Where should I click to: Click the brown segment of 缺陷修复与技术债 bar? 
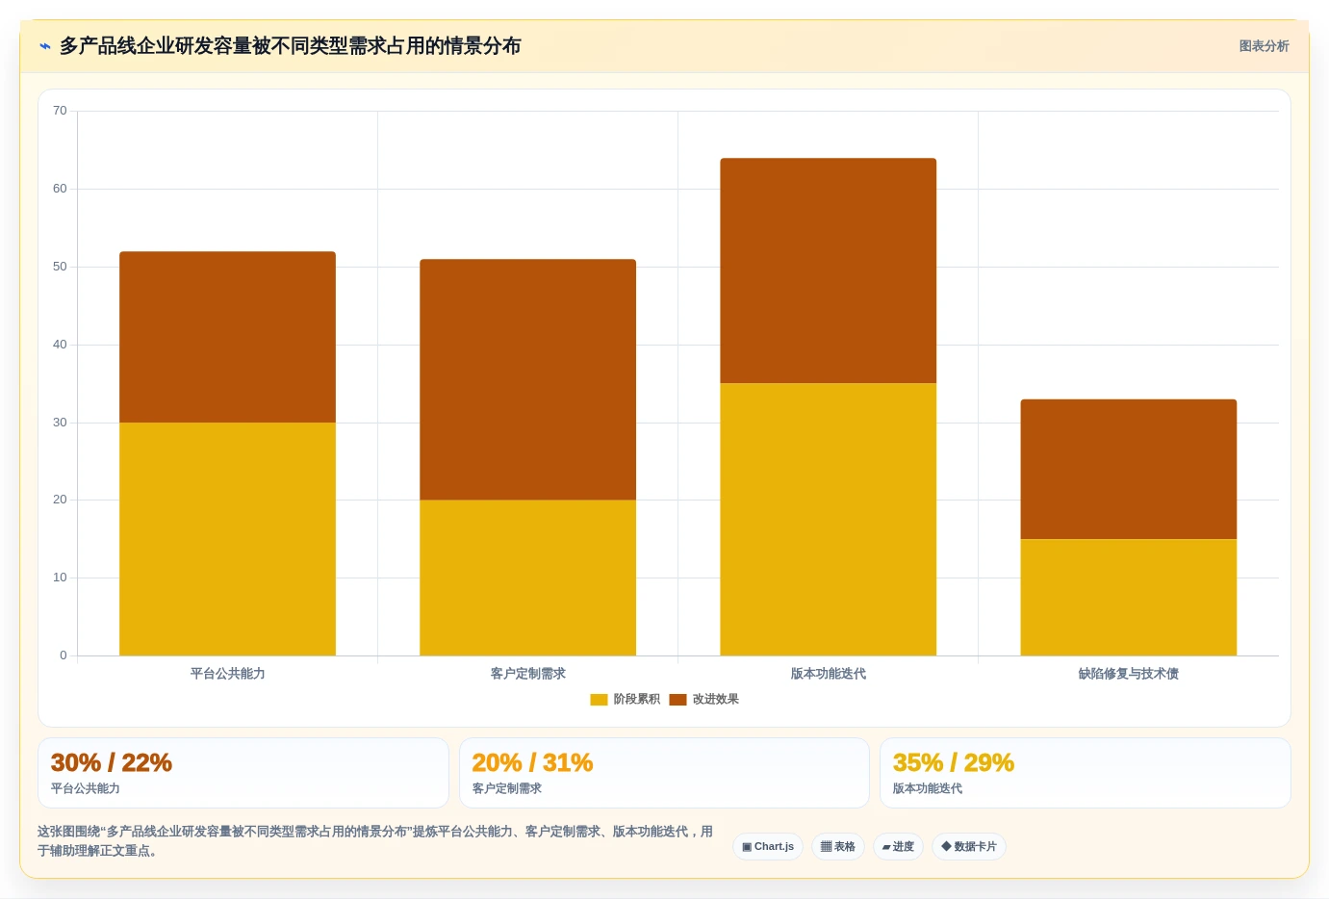point(1128,469)
